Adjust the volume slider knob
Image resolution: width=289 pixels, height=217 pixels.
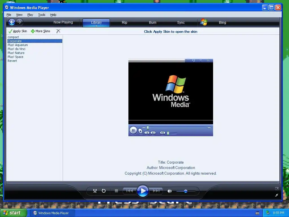tap(186, 191)
